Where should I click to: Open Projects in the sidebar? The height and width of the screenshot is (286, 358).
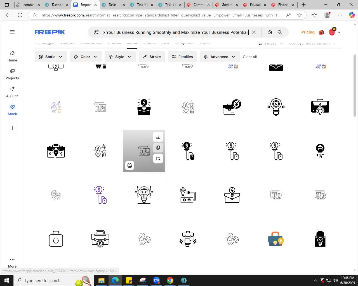(x=12, y=74)
